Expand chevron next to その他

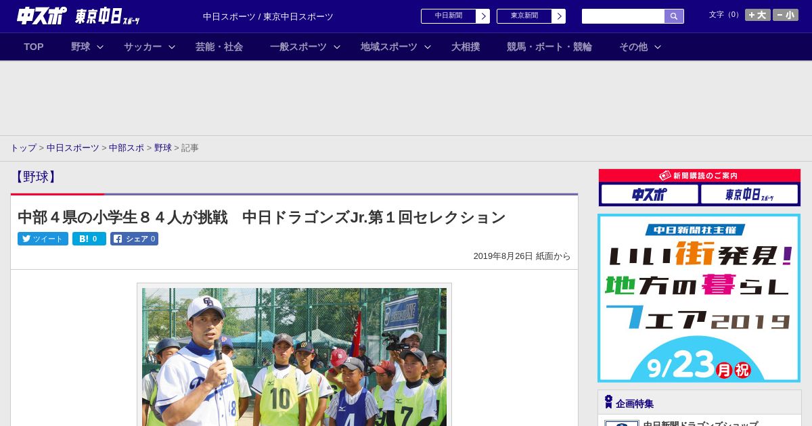click(658, 47)
